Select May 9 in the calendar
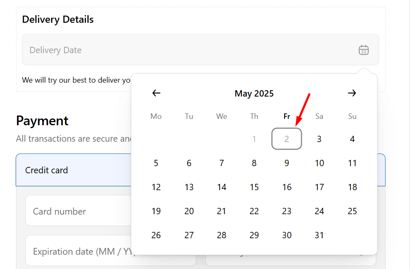Image resolution: width=410 pixels, height=269 pixels. (x=287, y=163)
